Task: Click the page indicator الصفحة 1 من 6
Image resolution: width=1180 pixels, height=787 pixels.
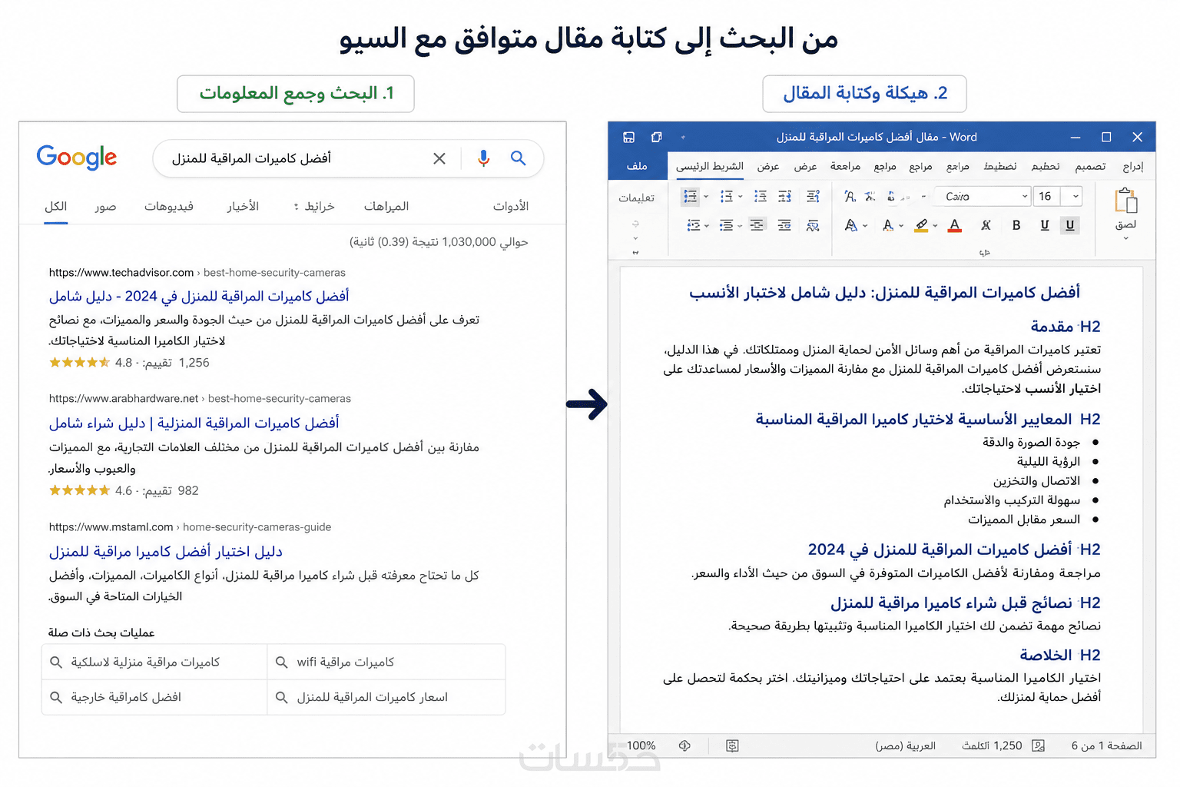Action: (1106, 745)
